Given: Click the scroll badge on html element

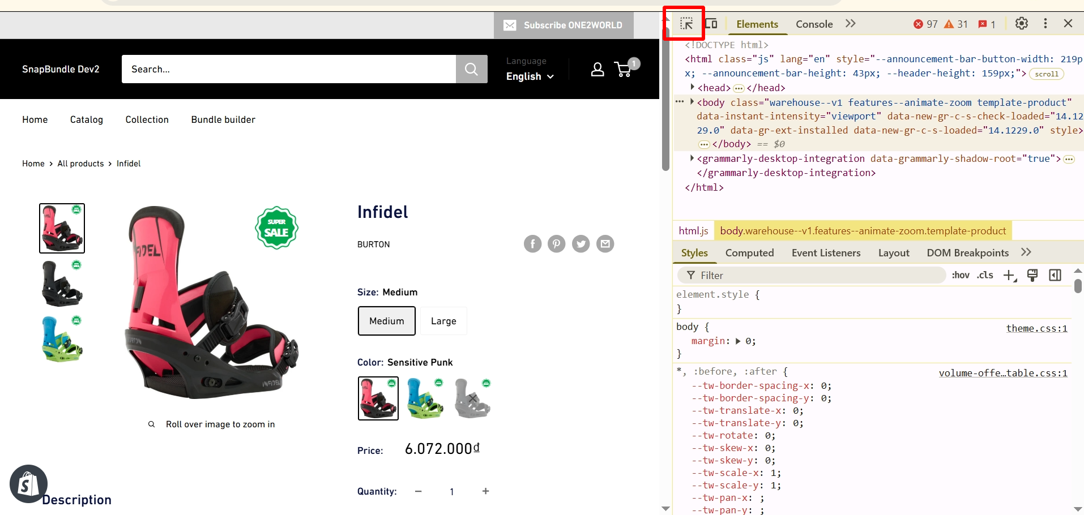Looking at the screenshot, I should 1047,74.
